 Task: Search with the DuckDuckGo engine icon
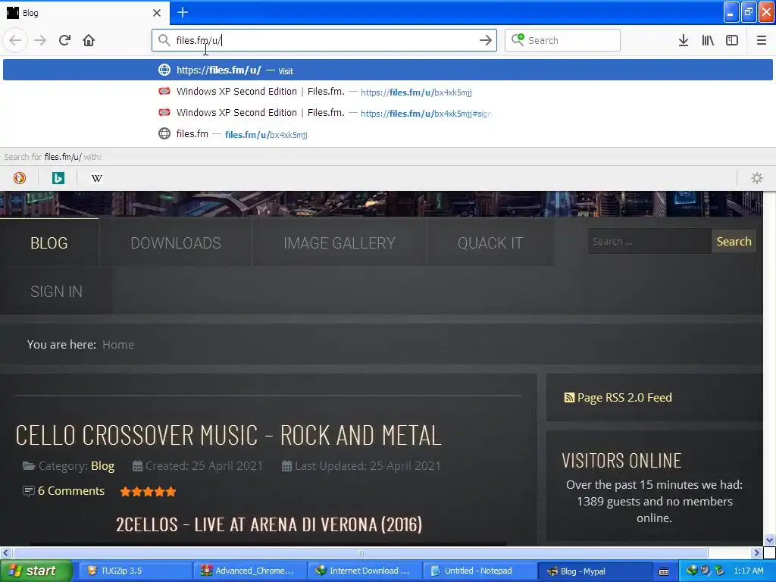click(x=20, y=178)
